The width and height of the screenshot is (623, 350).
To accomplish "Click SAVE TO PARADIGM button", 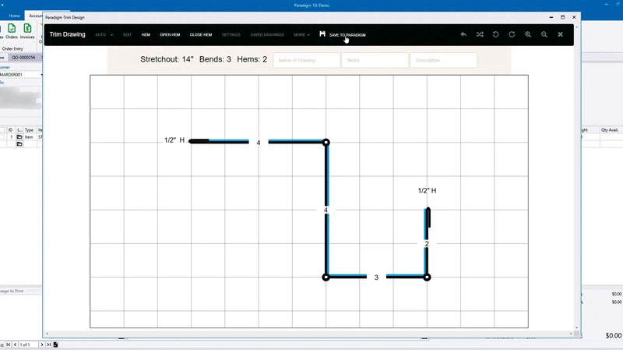I will point(342,34).
